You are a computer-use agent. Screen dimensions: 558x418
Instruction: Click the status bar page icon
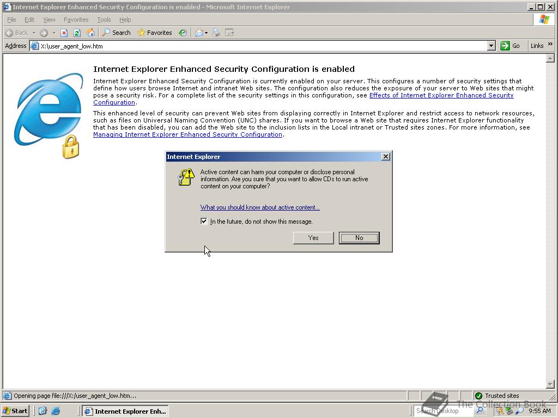[x=7, y=396]
